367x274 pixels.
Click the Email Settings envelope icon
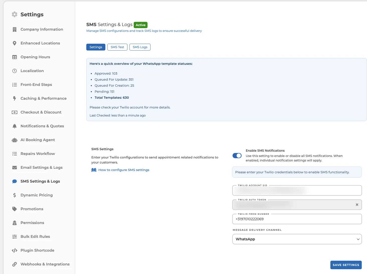tap(15, 168)
